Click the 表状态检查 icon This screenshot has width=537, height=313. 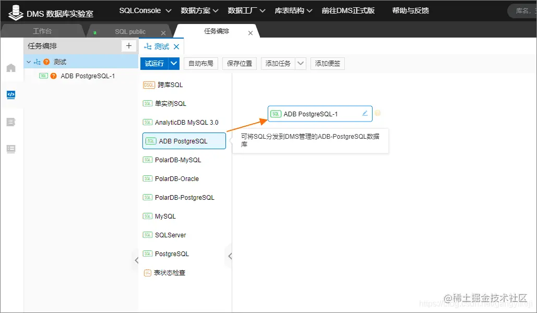pos(148,273)
